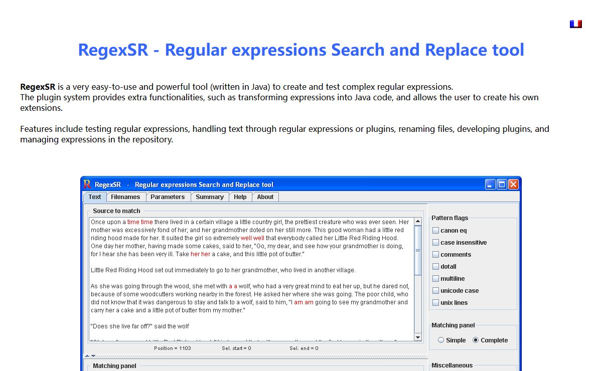Switch language via the French flag icon

point(576,24)
